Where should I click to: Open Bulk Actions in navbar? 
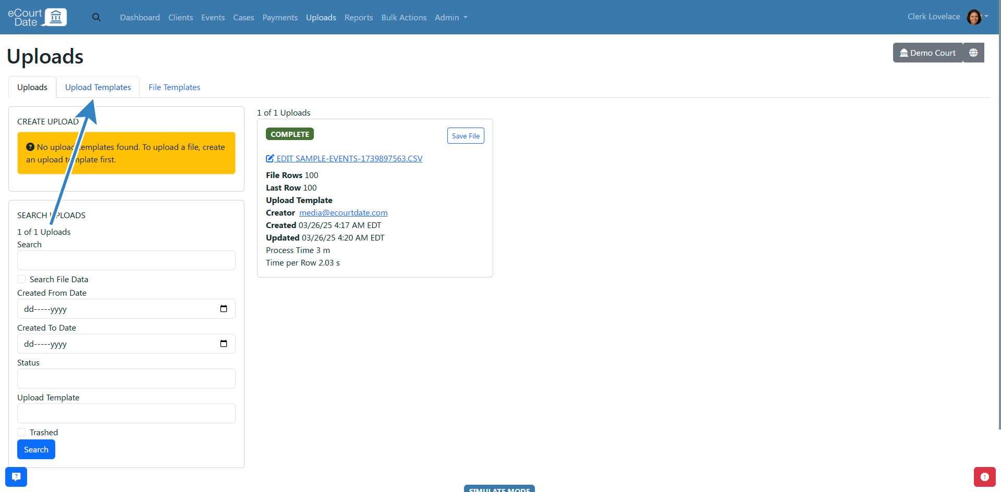(404, 17)
